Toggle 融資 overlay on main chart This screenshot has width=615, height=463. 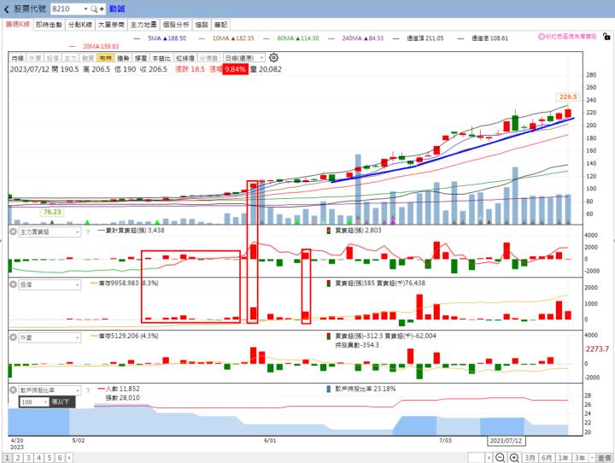click(x=88, y=58)
